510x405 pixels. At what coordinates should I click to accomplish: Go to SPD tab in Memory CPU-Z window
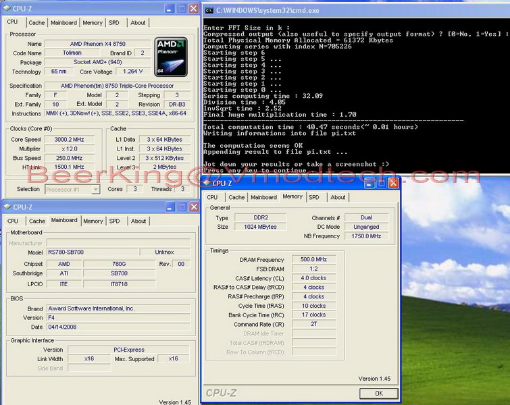314,197
